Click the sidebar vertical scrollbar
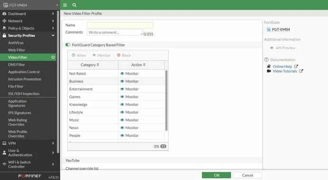 pos(58,82)
